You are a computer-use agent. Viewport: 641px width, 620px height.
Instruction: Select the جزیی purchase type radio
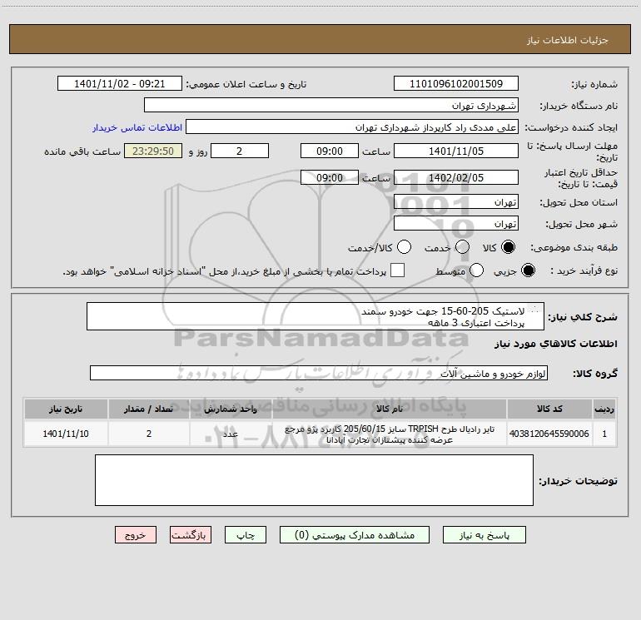click(x=528, y=270)
